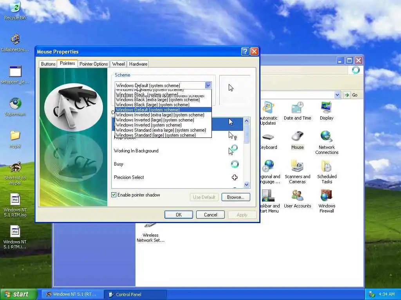Open the Start menu

tap(18, 295)
